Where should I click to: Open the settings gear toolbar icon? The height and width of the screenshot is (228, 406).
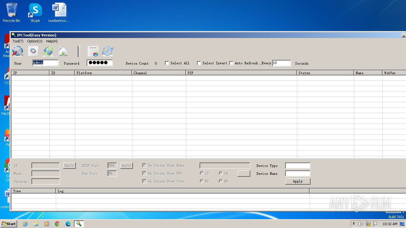33,51
